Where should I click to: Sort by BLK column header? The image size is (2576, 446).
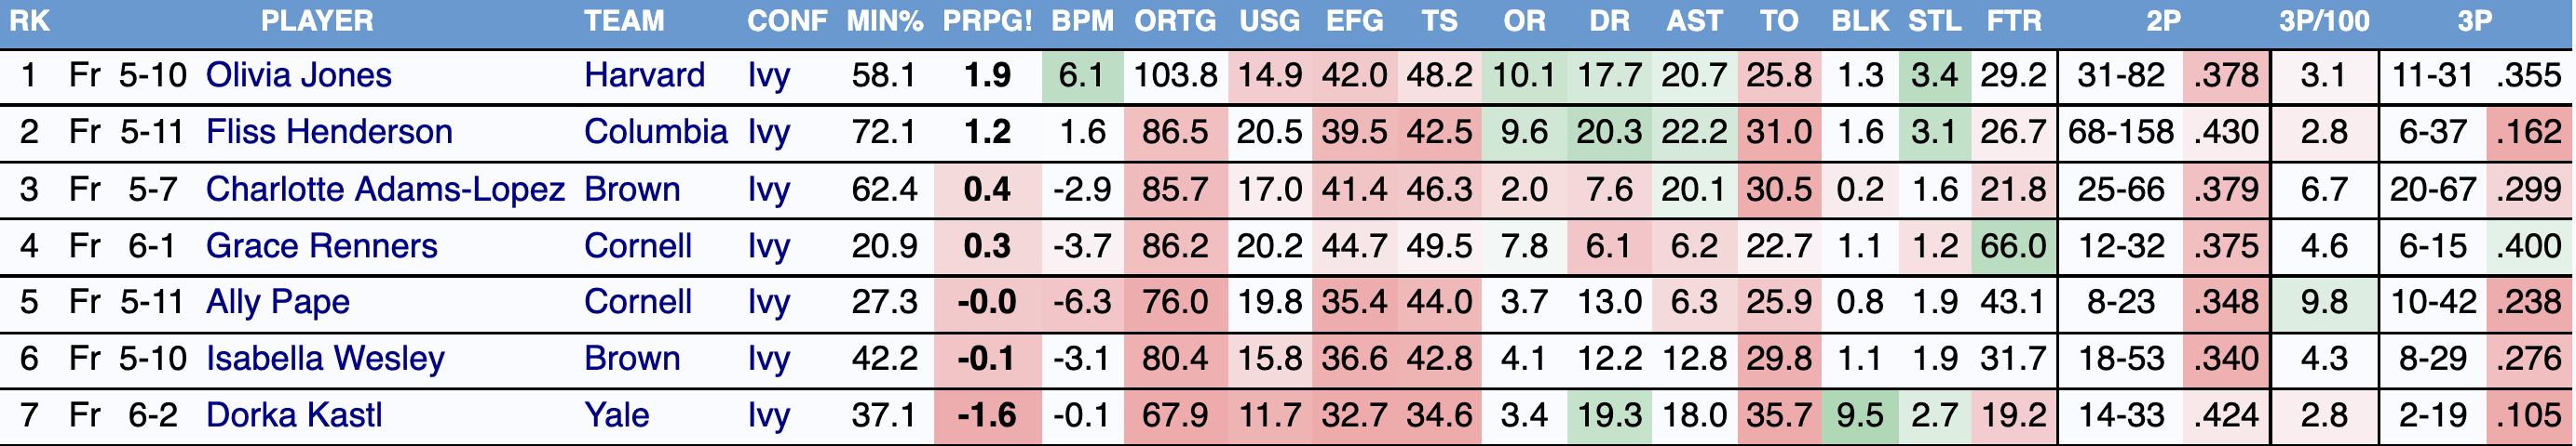1859,22
